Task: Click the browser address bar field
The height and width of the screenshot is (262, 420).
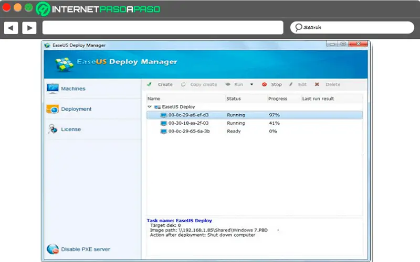Action: tap(163, 28)
